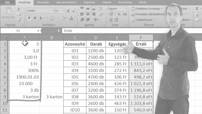Viewport: 202px width, 114px height.
Task: Click the Cut scissors icon
Action: 18,9
